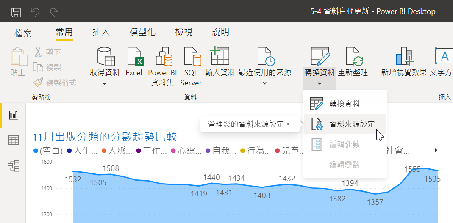Screen dimensions: 453x223
Task: Click the 1357 data label
Action: [375, 203]
